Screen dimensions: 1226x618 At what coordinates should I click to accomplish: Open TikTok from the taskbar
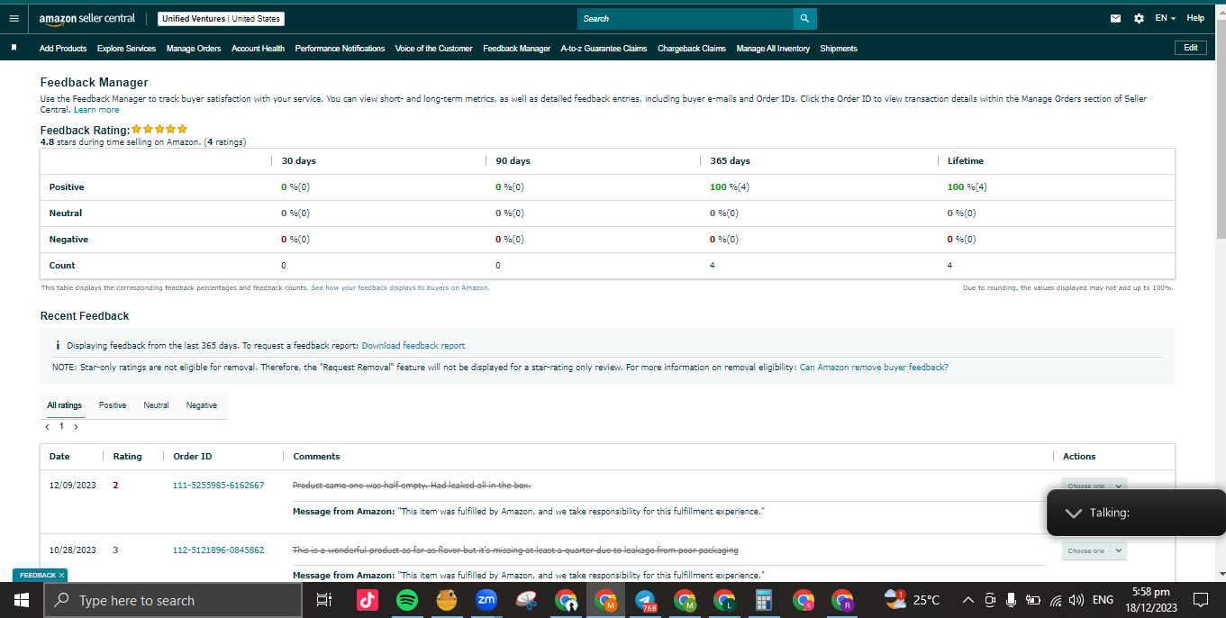tap(367, 600)
